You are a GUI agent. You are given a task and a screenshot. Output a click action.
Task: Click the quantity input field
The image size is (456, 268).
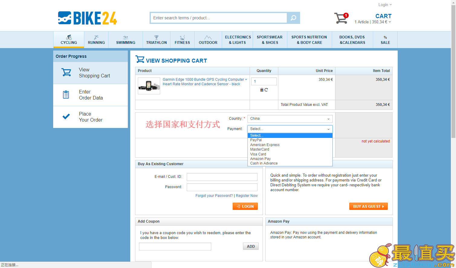point(264,81)
